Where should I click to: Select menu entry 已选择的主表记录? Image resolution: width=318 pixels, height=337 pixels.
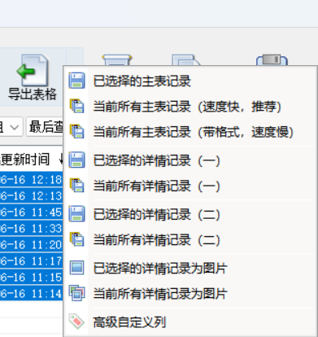(x=190, y=81)
